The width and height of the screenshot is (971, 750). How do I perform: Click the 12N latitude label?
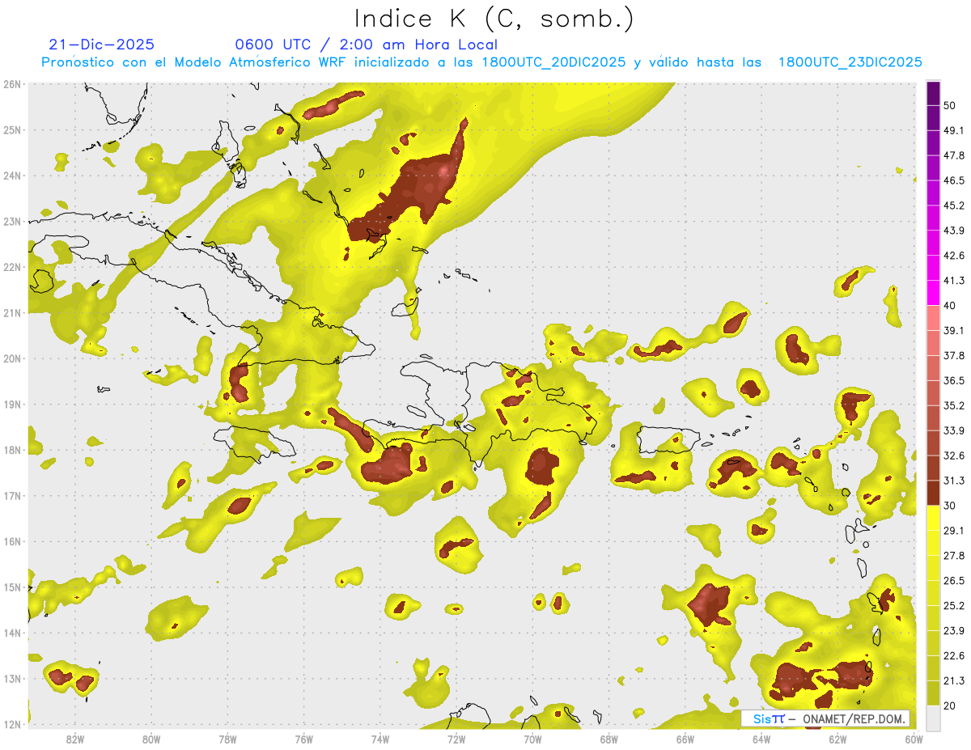pos(12,724)
